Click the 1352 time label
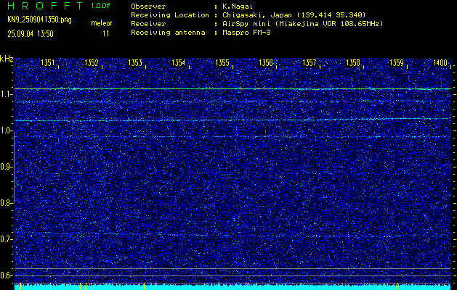 (x=92, y=63)
